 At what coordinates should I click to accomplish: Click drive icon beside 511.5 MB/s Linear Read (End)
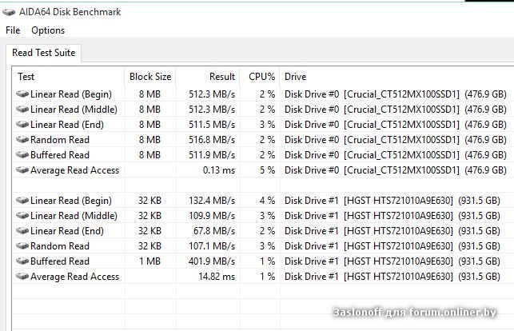point(22,125)
